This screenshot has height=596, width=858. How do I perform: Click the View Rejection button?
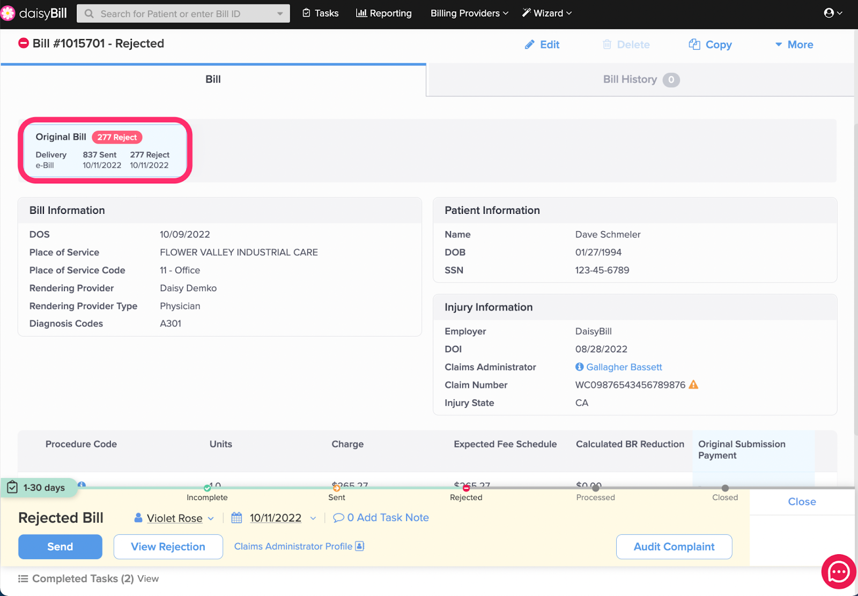point(168,547)
